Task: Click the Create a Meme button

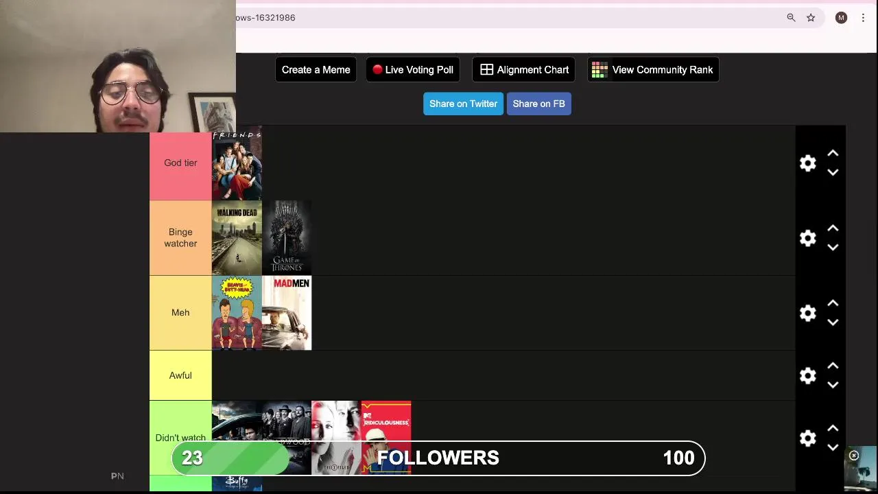Action: pyautogui.click(x=316, y=70)
